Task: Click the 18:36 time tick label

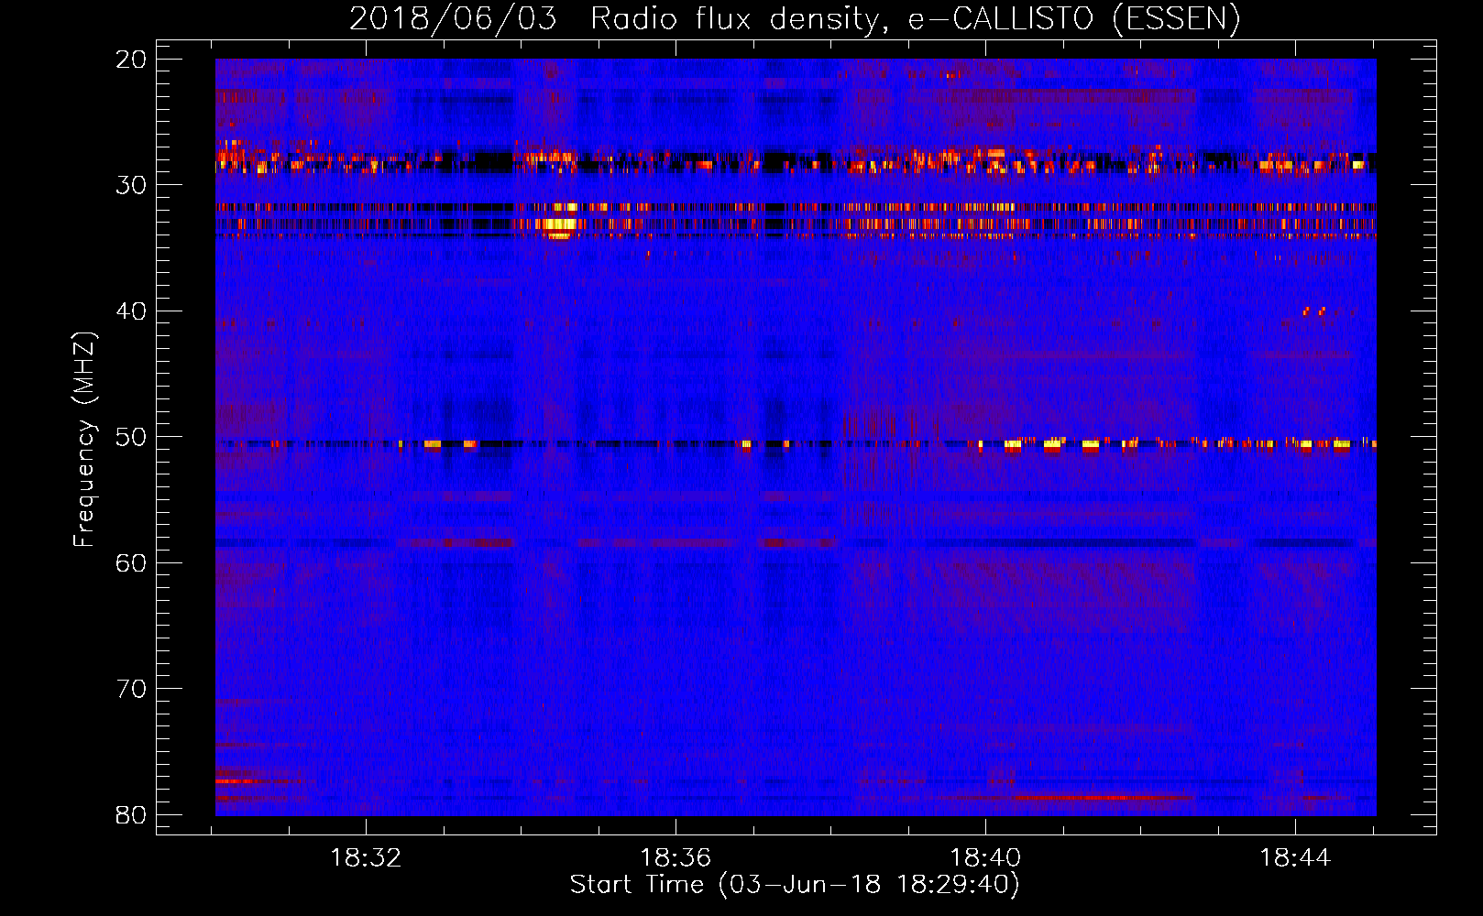Action: pyautogui.click(x=676, y=857)
